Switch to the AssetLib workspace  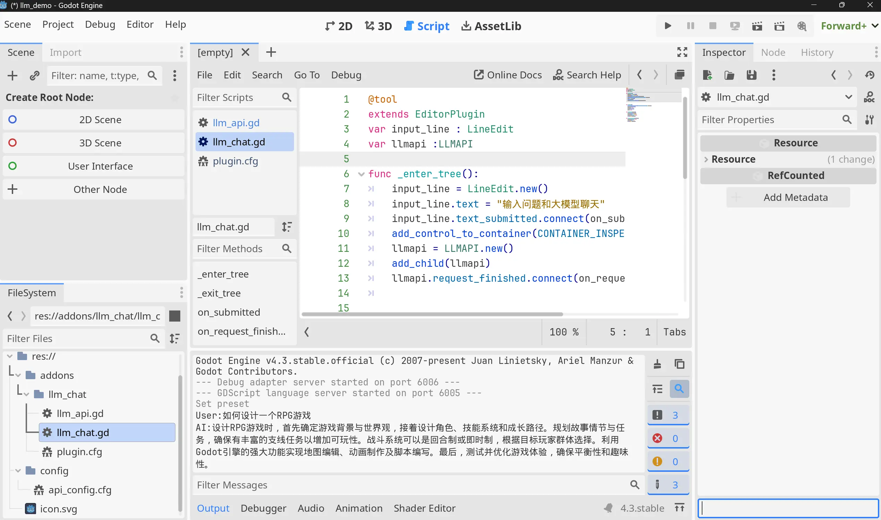491,26
